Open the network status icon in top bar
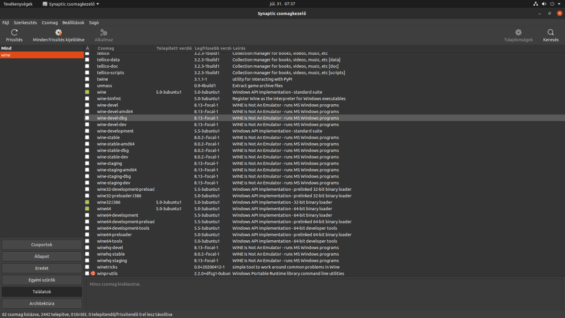 (535, 4)
